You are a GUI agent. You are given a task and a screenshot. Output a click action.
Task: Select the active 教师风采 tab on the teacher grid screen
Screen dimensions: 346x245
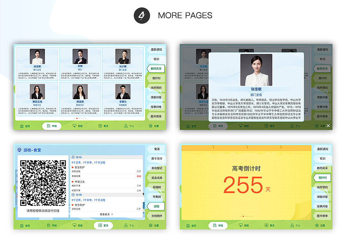(x=156, y=68)
